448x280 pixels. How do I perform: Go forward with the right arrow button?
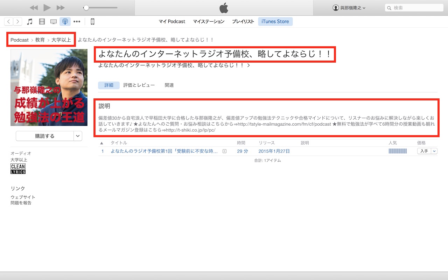click(x=17, y=22)
